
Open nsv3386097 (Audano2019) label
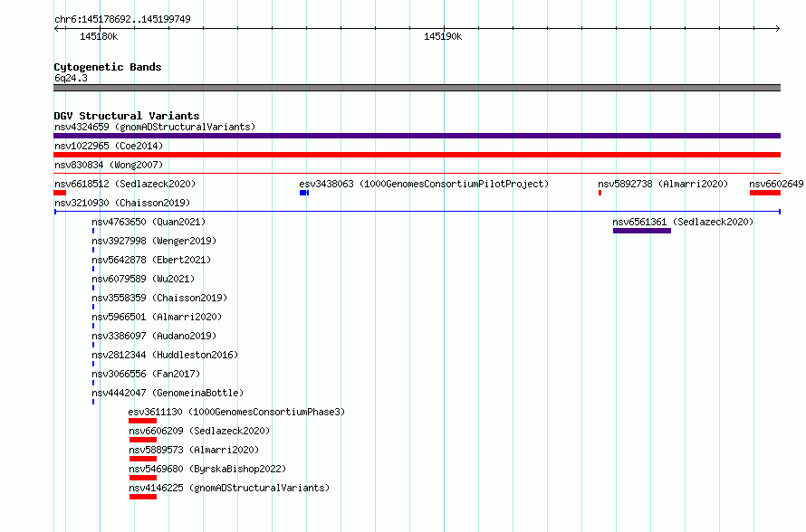click(x=154, y=336)
